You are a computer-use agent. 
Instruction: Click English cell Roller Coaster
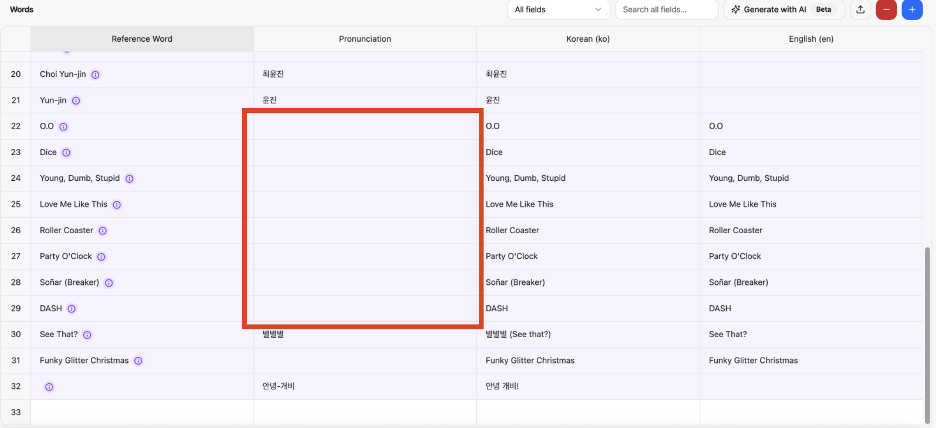[811, 230]
